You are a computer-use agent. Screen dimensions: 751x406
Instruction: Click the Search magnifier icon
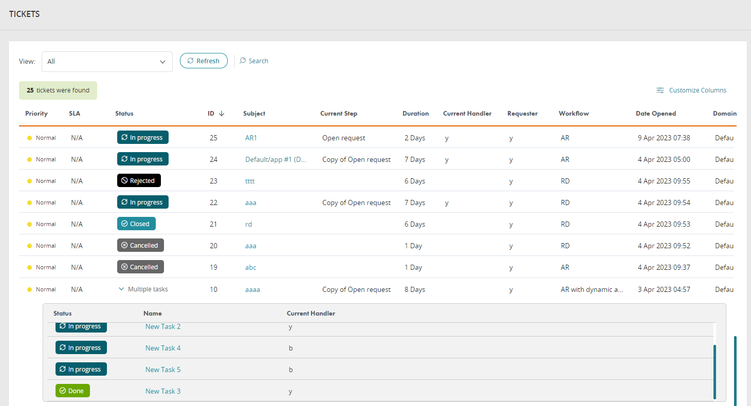point(243,61)
